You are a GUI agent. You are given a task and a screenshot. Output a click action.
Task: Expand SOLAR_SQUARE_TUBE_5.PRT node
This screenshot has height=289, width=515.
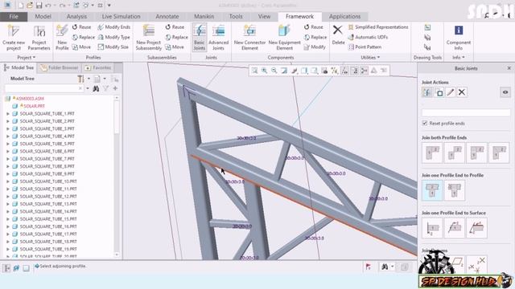pos(8,144)
